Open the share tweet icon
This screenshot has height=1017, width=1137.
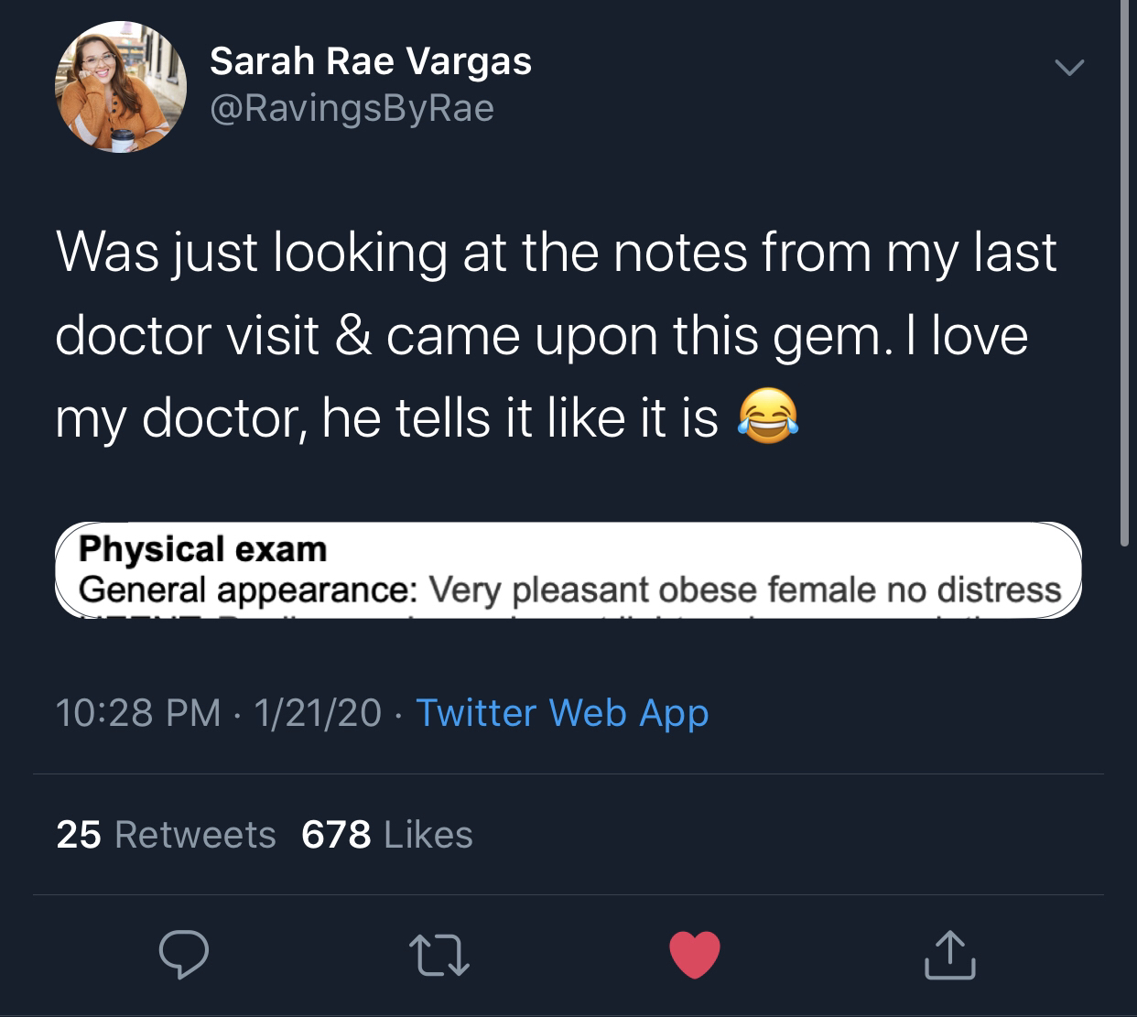tap(949, 955)
